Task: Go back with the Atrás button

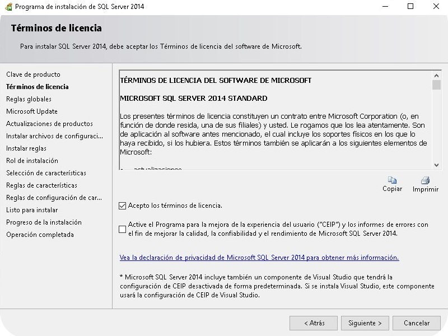Action: coord(314,323)
